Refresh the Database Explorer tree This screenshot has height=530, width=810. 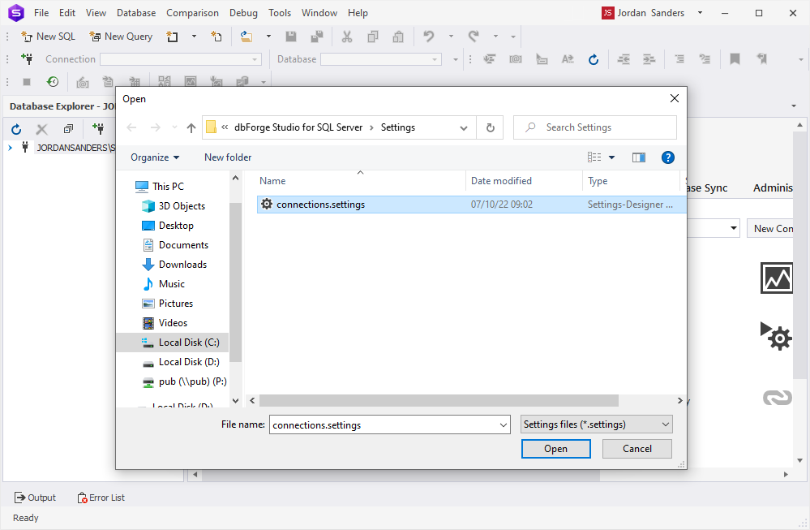pos(16,129)
